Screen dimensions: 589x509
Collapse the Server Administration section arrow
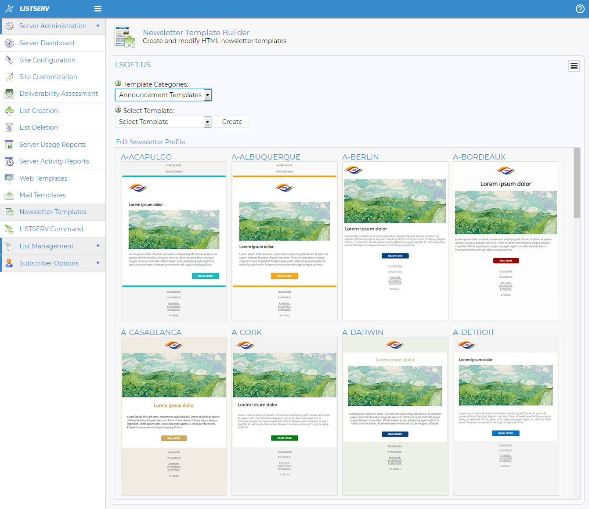(98, 26)
